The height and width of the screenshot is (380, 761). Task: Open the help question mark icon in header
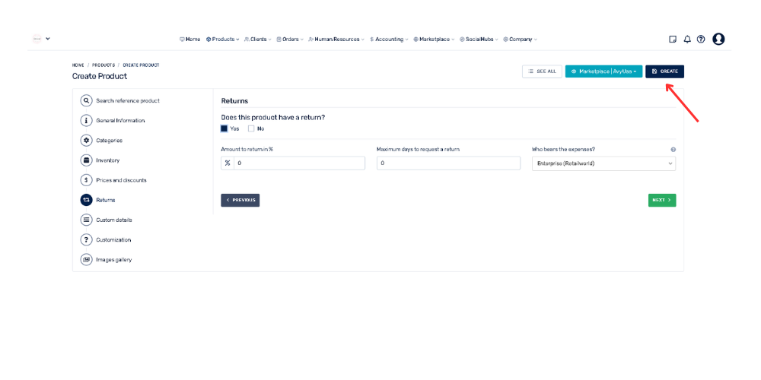pos(701,40)
